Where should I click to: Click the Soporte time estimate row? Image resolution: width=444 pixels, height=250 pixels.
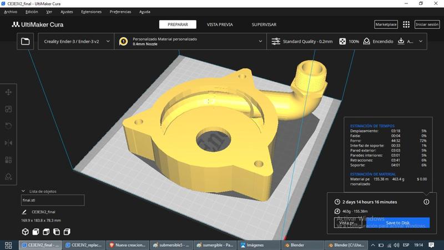388,165
